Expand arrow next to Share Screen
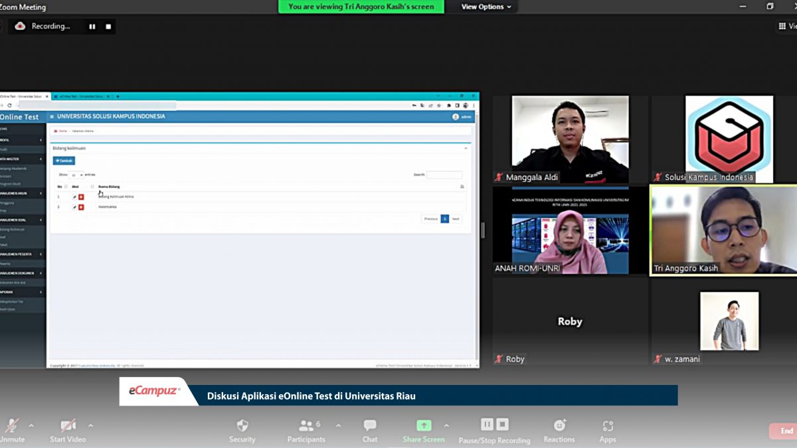 [x=446, y=425]
